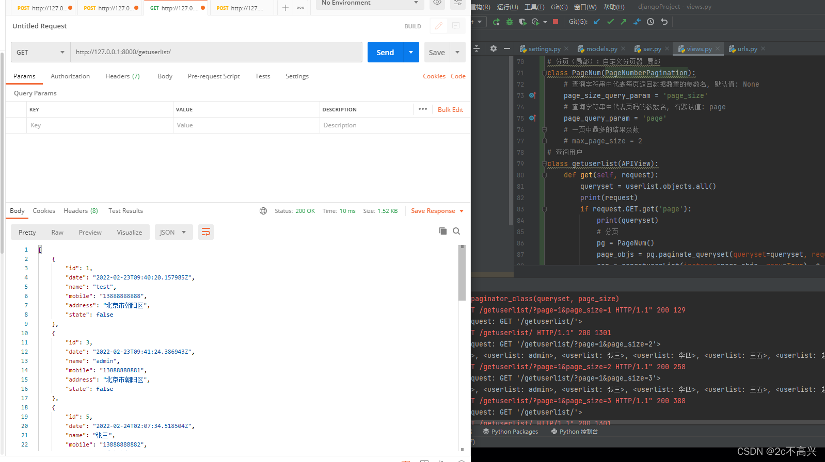Expand the Send button dropdown arrow
825x462 pixels.
(411, 52)
